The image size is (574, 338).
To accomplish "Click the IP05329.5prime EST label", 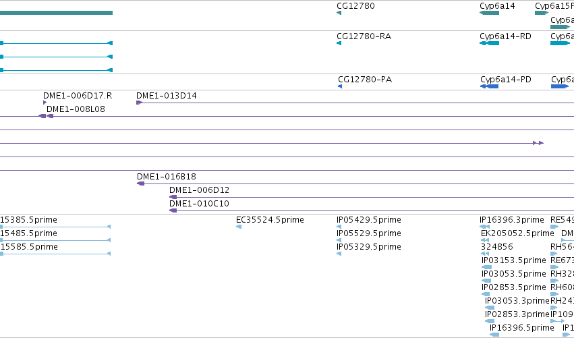I will coord(369,247).
